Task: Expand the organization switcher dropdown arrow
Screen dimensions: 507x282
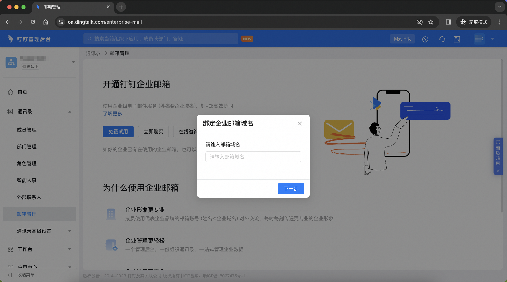Action: point(73,62)
